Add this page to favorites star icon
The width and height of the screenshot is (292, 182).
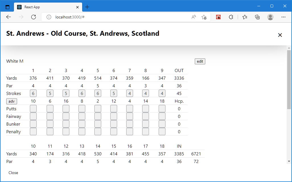pos(204,17)
